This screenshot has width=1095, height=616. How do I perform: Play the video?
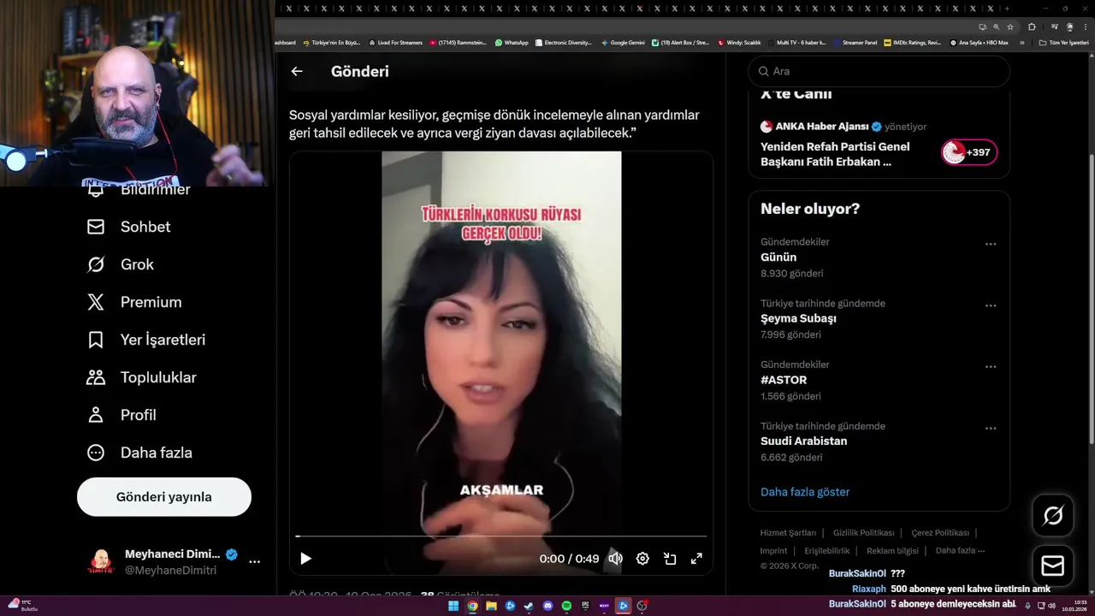tap(305, 559)
